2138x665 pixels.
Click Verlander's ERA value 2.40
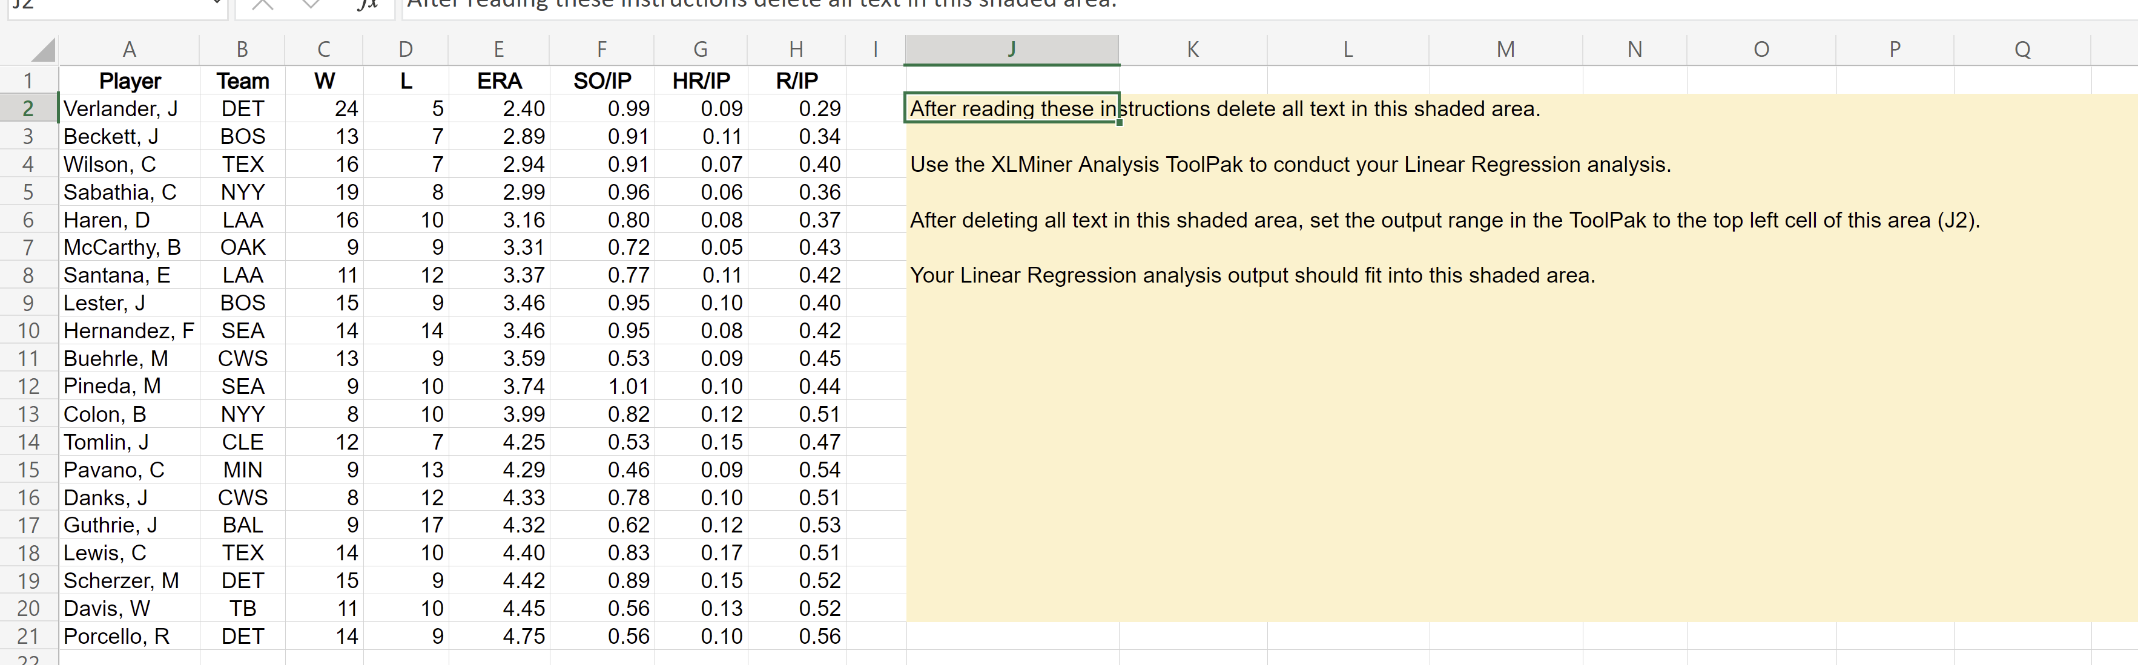(x=499, y=109)
